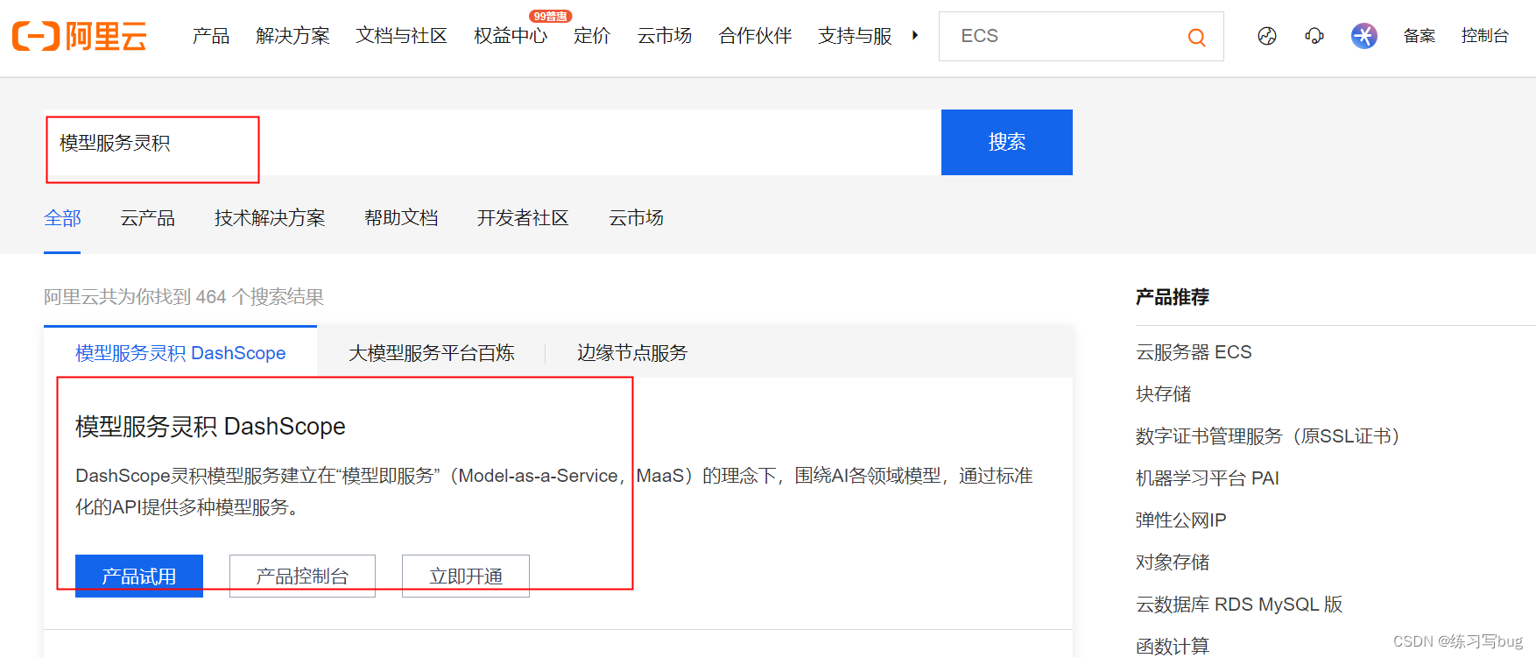Image resolution: width=1536 pixels, height=658 pixels.
Task: Click the DashScope description paragraph
Action: 554,492
